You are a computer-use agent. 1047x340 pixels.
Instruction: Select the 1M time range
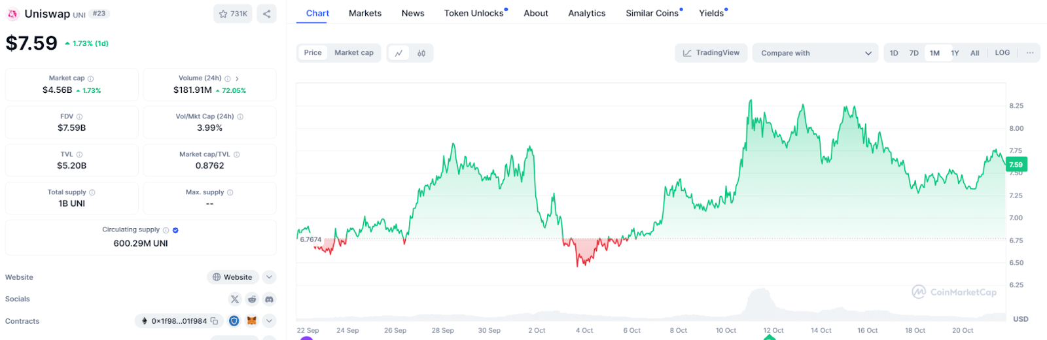point(934,53)
